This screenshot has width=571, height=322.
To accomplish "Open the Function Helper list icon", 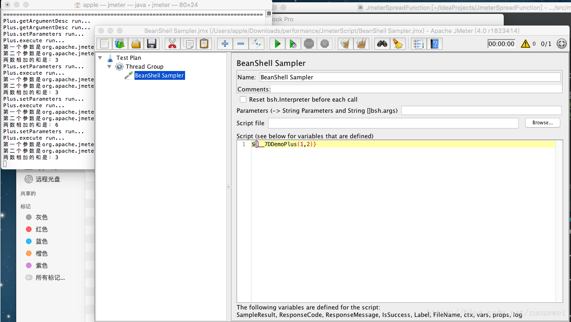I will (418, 44).
